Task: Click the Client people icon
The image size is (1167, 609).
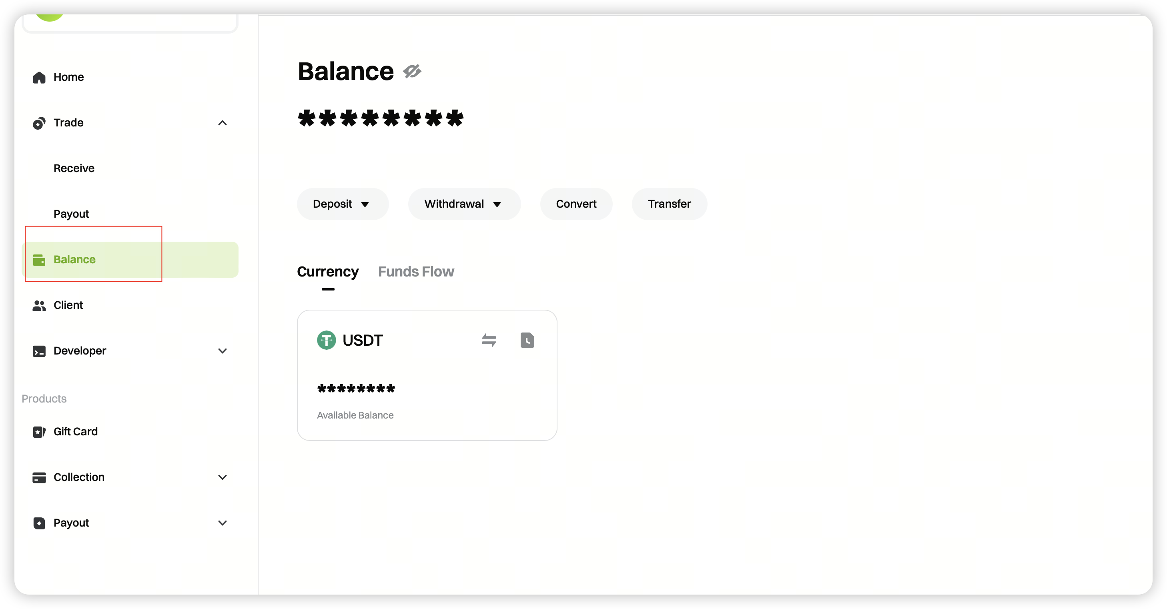Action: 39,306
